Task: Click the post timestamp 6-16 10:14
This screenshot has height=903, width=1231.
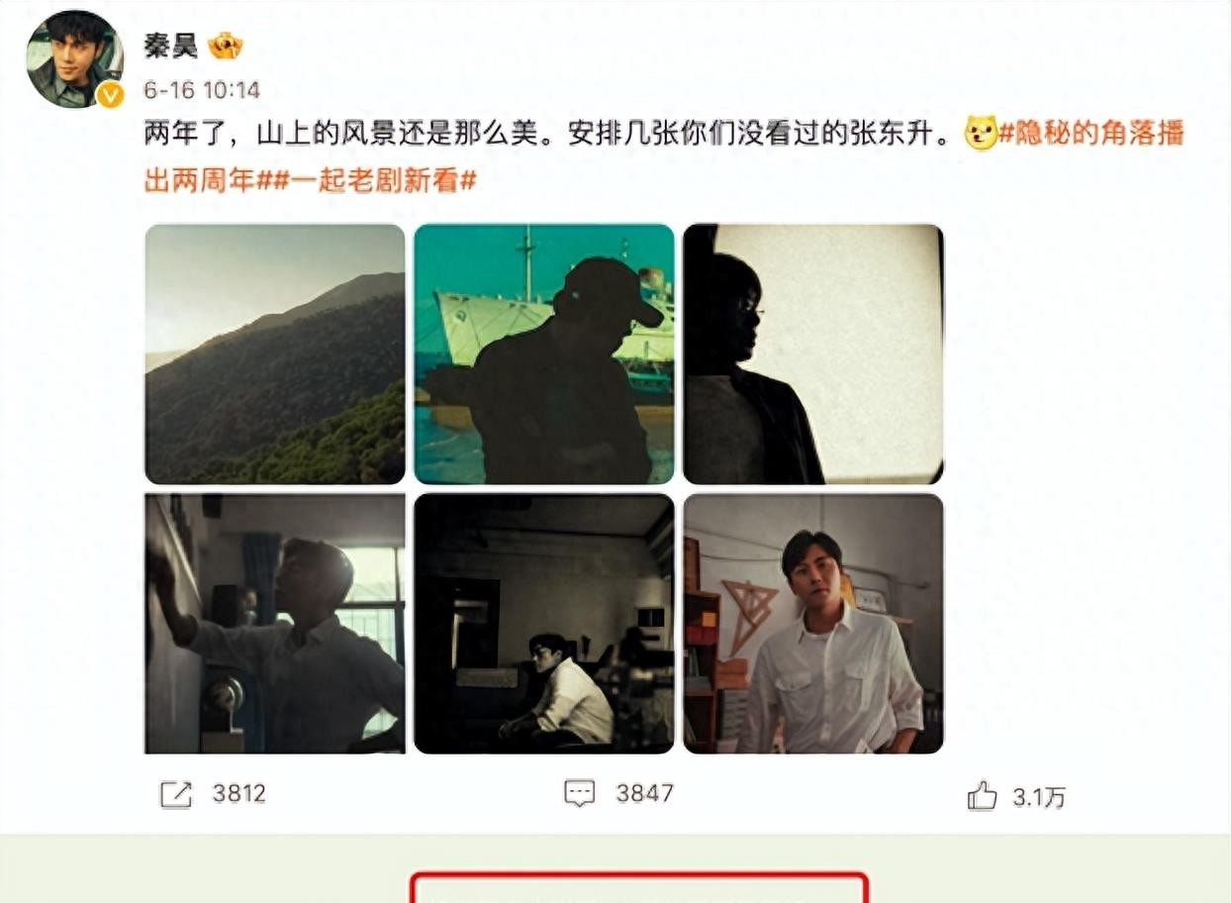Action: coord(202,90)
